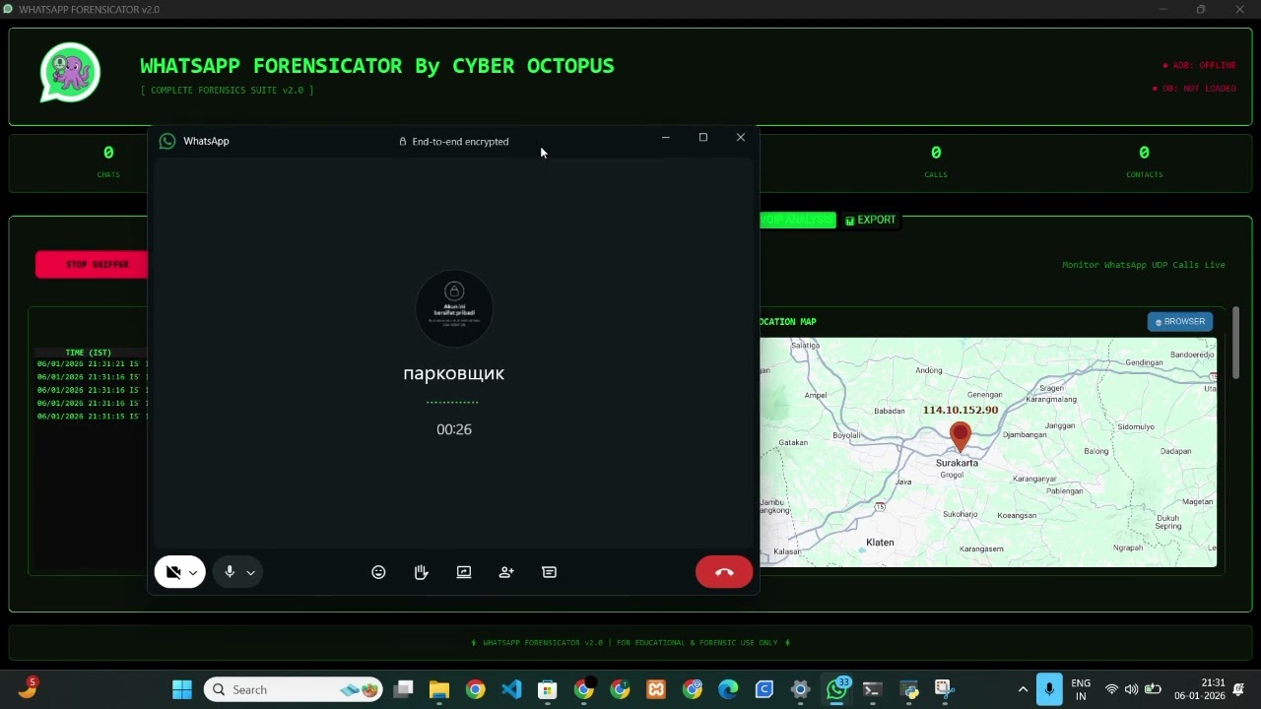Open the EXPORT tab
1261x709 pixels.
(871, 220)
